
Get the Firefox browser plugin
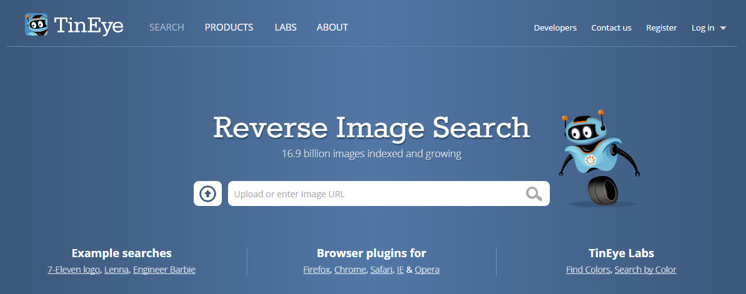[316, 270]
